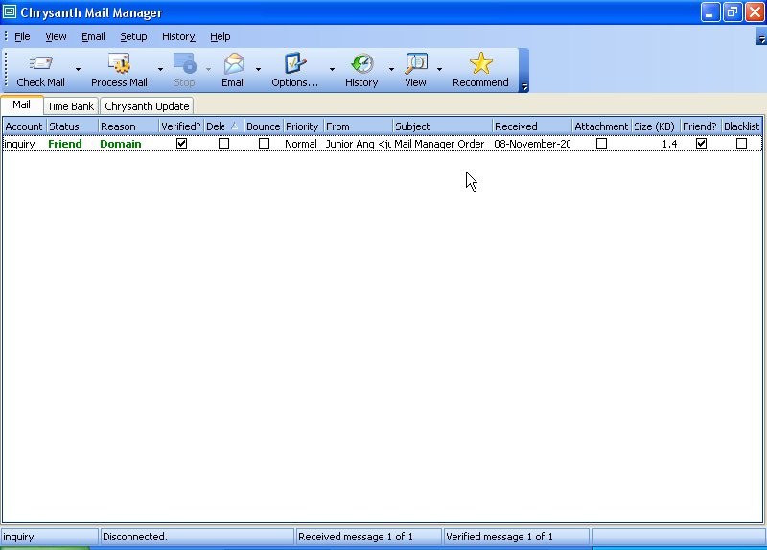
Task: Click the Check Mail toolbar icon
Action: pos(40,65)
